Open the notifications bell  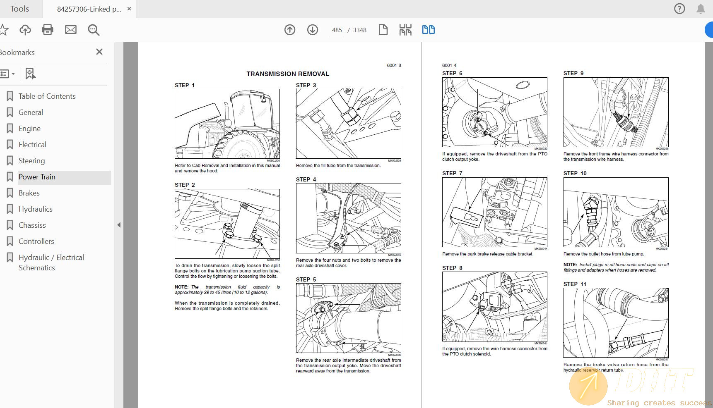(701, 9)
